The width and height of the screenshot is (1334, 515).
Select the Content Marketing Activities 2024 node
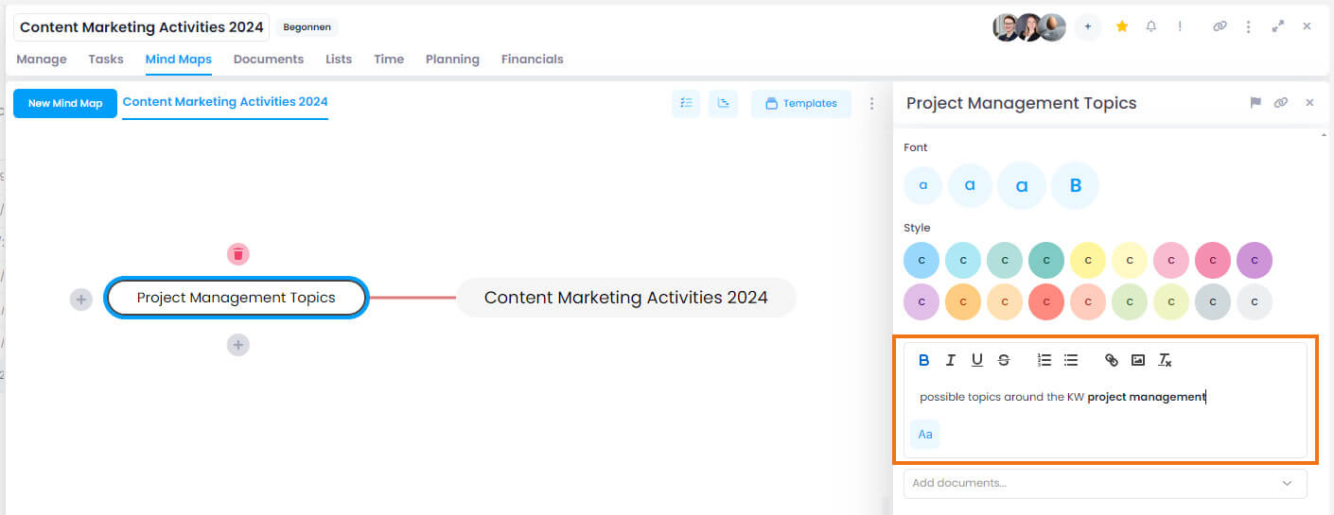625,298
